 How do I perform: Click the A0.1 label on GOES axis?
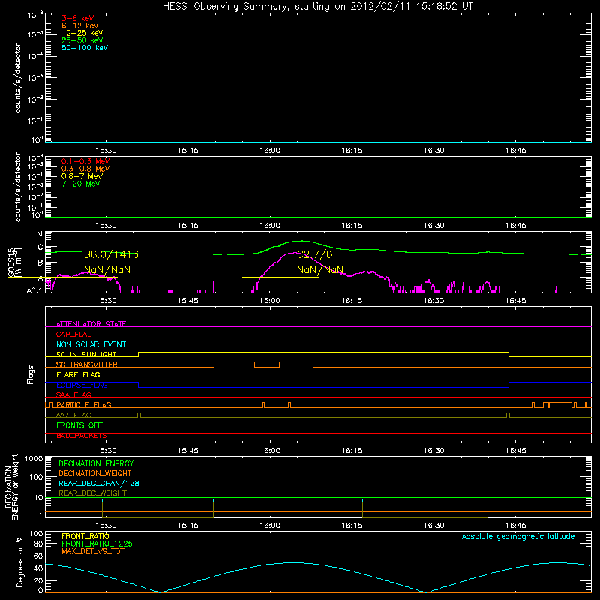(x=34, y=291)
